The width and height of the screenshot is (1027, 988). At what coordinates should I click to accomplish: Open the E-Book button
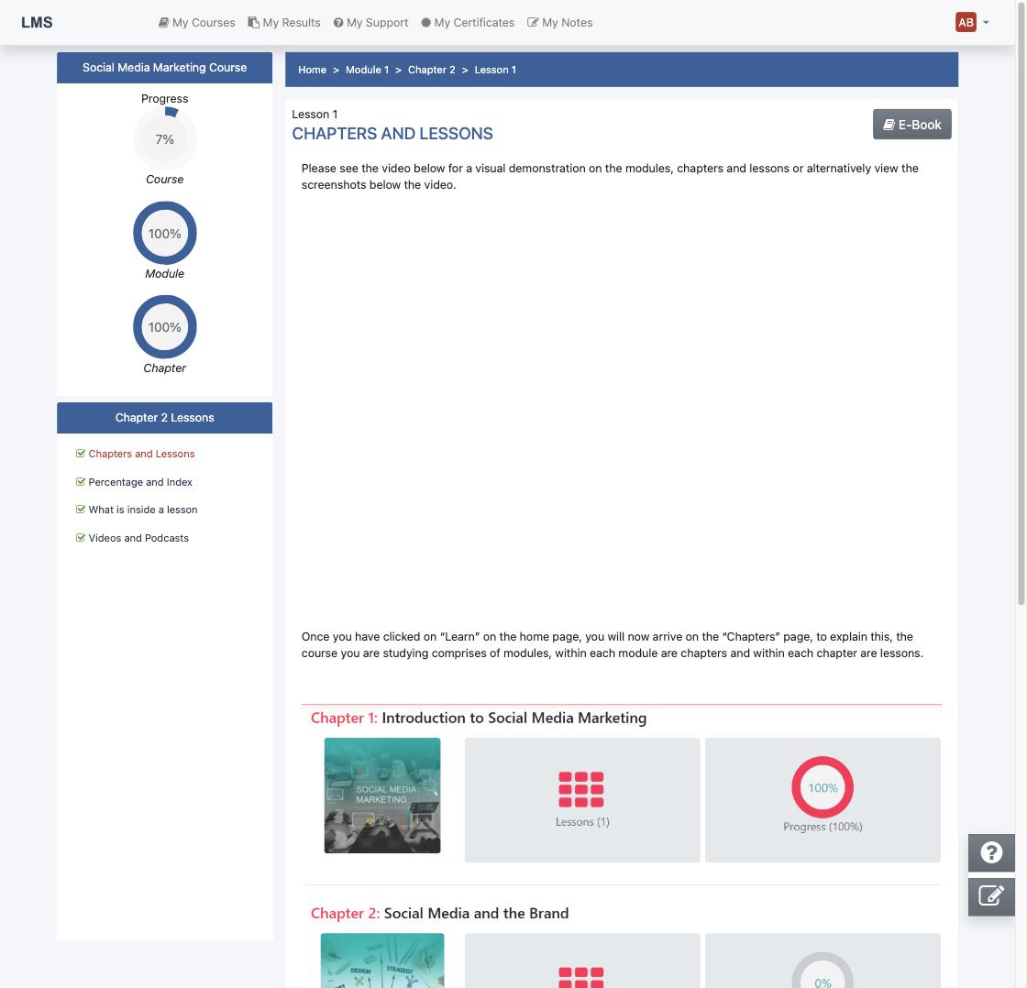(x=911, y=125)
